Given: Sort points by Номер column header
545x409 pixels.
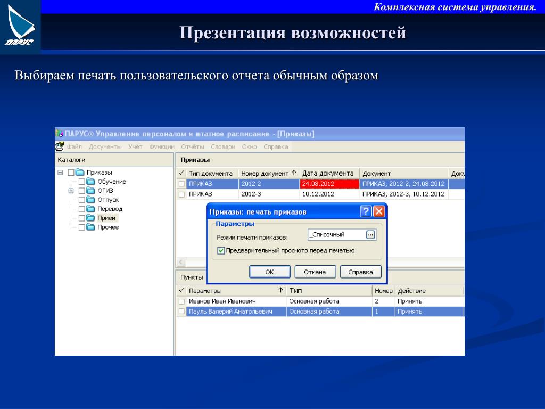Looking at the screenshot, I should 383,291.
